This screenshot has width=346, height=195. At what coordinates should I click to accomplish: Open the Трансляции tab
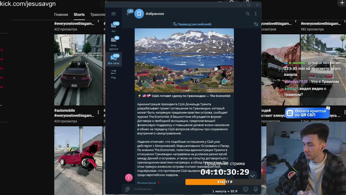pos(98,15)
